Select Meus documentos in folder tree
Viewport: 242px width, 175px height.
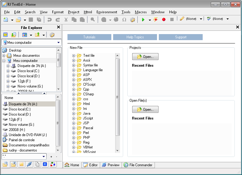(x=26, y=56)
